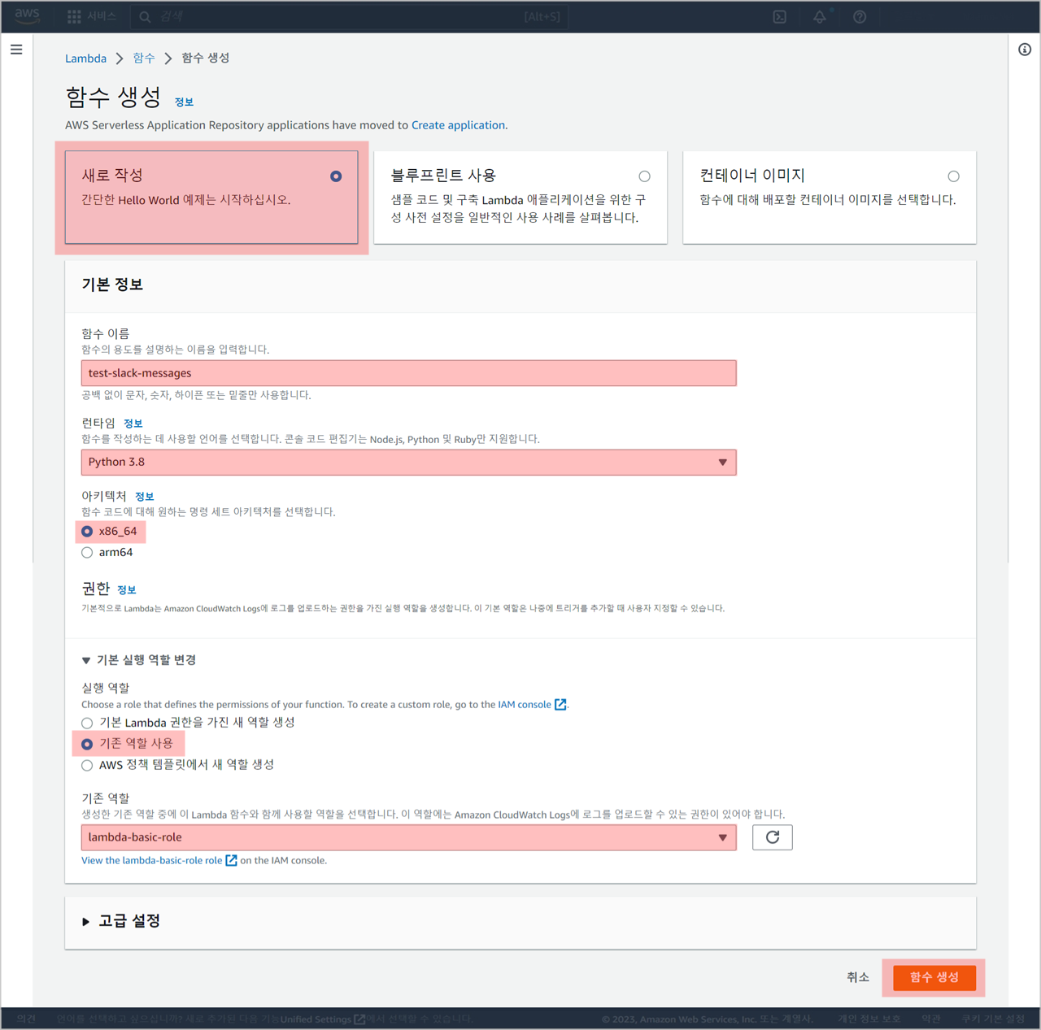This screenshot has width=1041, height=1030.
Task: Open the services grid menu
Action: click(x=74, y=16)
